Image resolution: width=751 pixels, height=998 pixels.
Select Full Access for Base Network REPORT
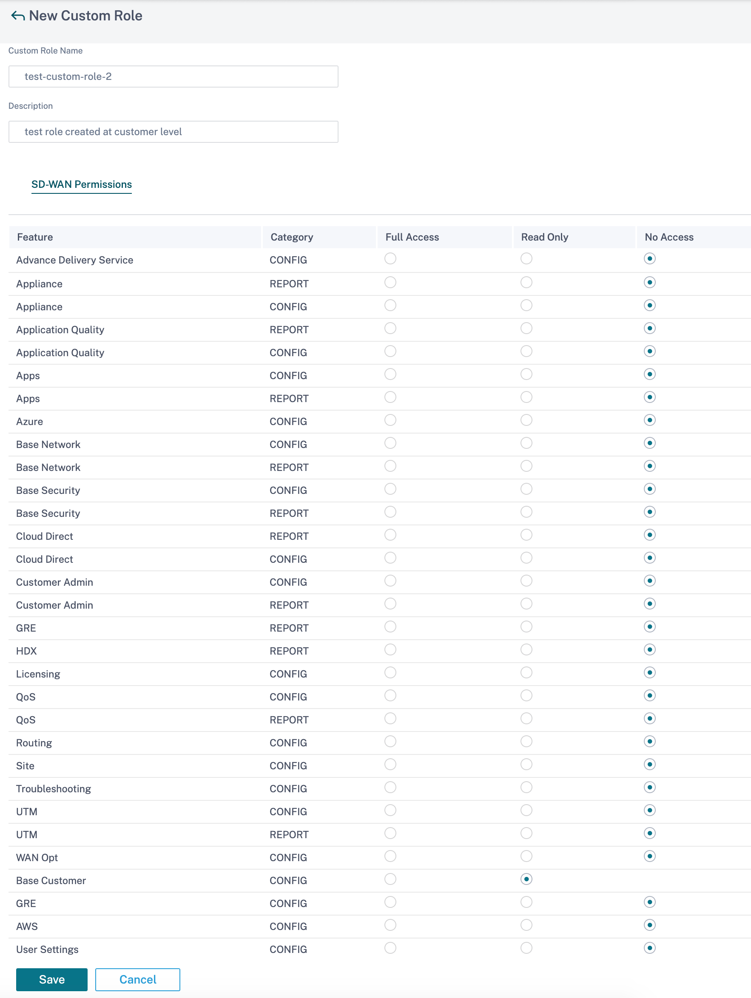tap(390, 467)
